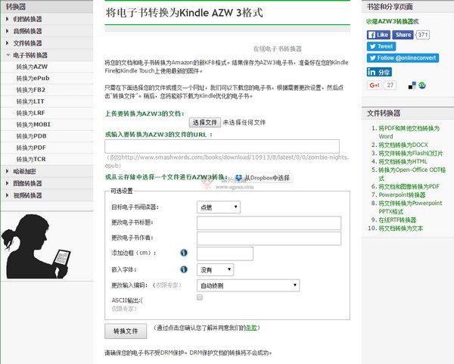Click the 转换文件 button
Screen dimensions: 454x364
pyautogui.click(x=126, y=331)
